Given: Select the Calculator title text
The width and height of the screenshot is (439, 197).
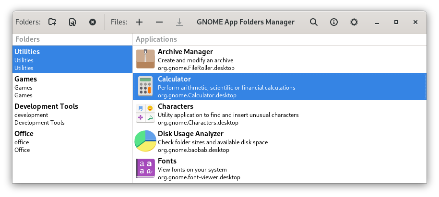Looking at the screenshot, I should [175, 79].
